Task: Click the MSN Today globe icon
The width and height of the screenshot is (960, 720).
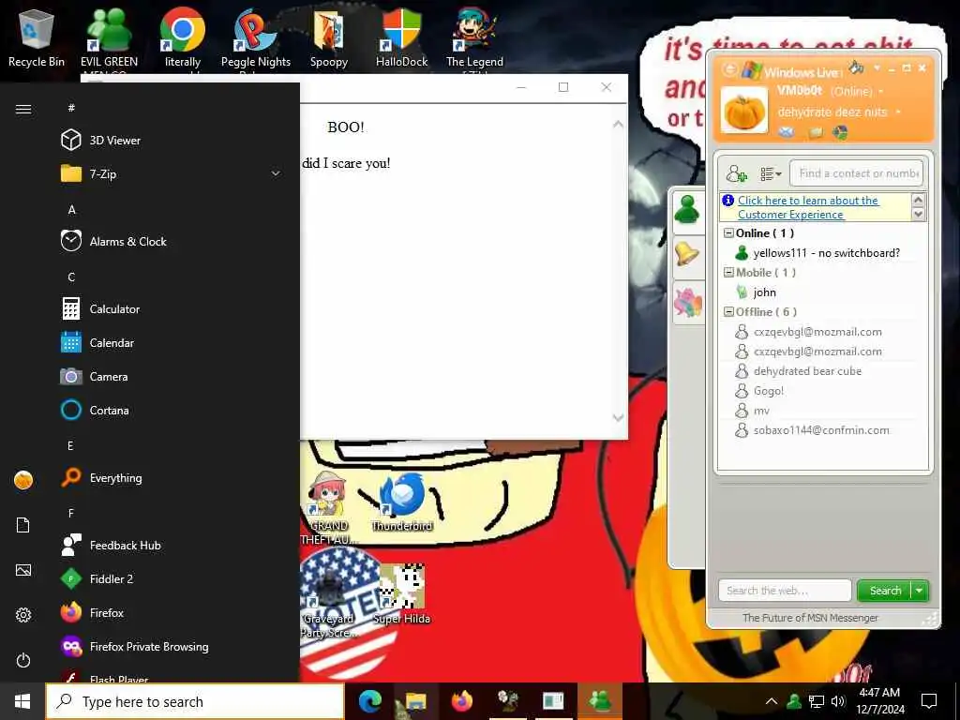Action: (841, 132)
